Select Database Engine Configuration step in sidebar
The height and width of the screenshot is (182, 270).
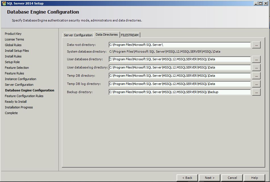(30, 90)
